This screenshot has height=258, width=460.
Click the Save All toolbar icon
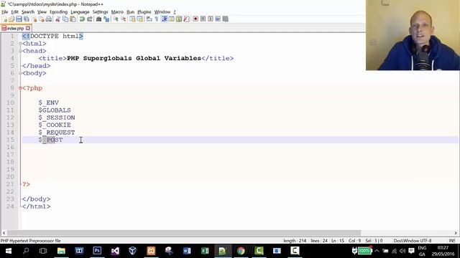point(27,19)
